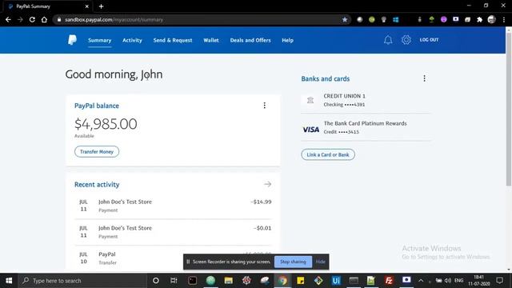Open the Wallet tab
512x288 pixels.
[x=211, y=40]
